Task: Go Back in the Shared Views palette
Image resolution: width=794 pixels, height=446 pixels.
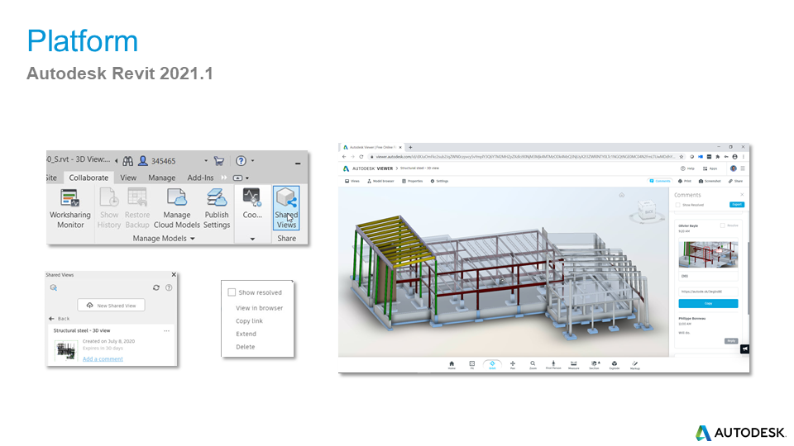Action: 60,319
